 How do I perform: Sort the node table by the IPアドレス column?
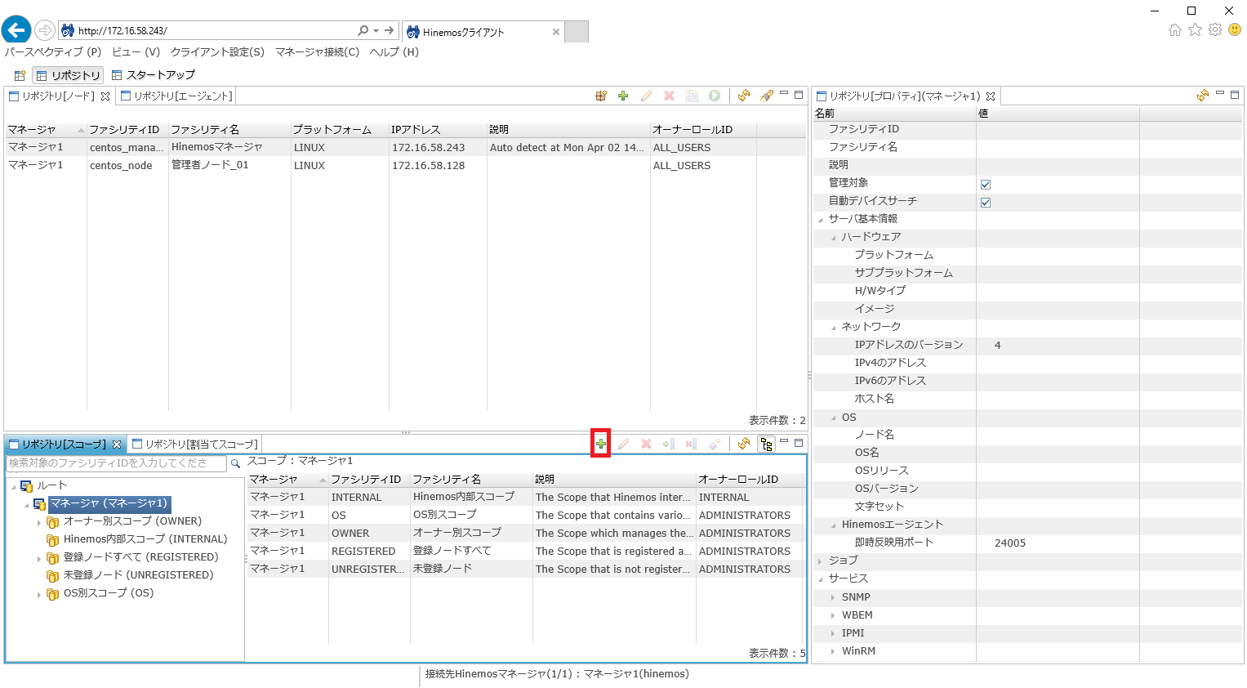(438, 130)
